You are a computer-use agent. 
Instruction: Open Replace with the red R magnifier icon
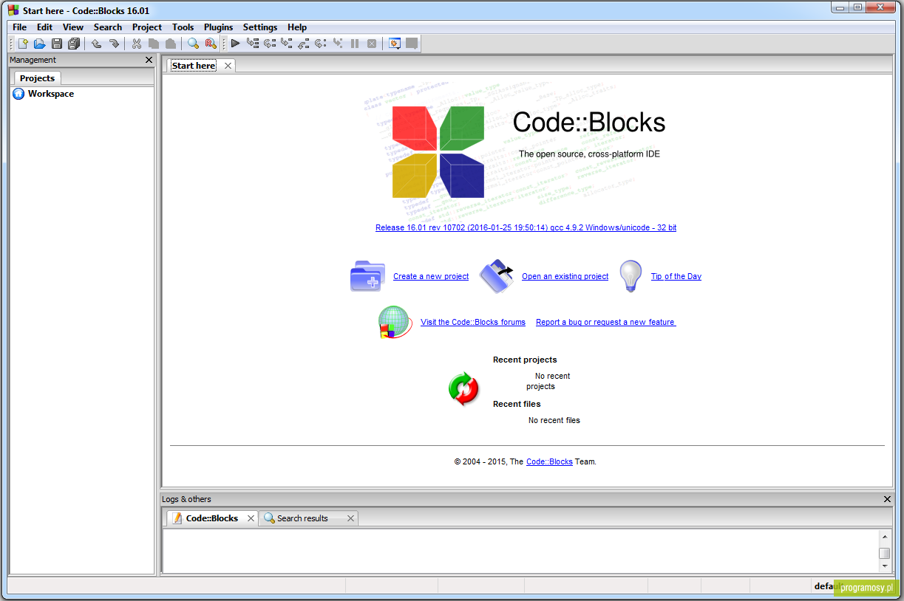tap(210, 44)
